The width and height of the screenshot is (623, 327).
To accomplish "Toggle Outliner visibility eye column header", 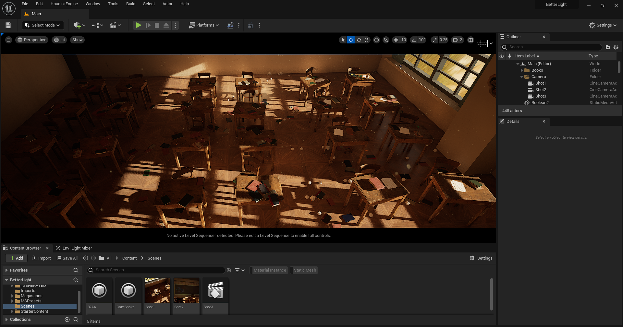I will 502,56.
